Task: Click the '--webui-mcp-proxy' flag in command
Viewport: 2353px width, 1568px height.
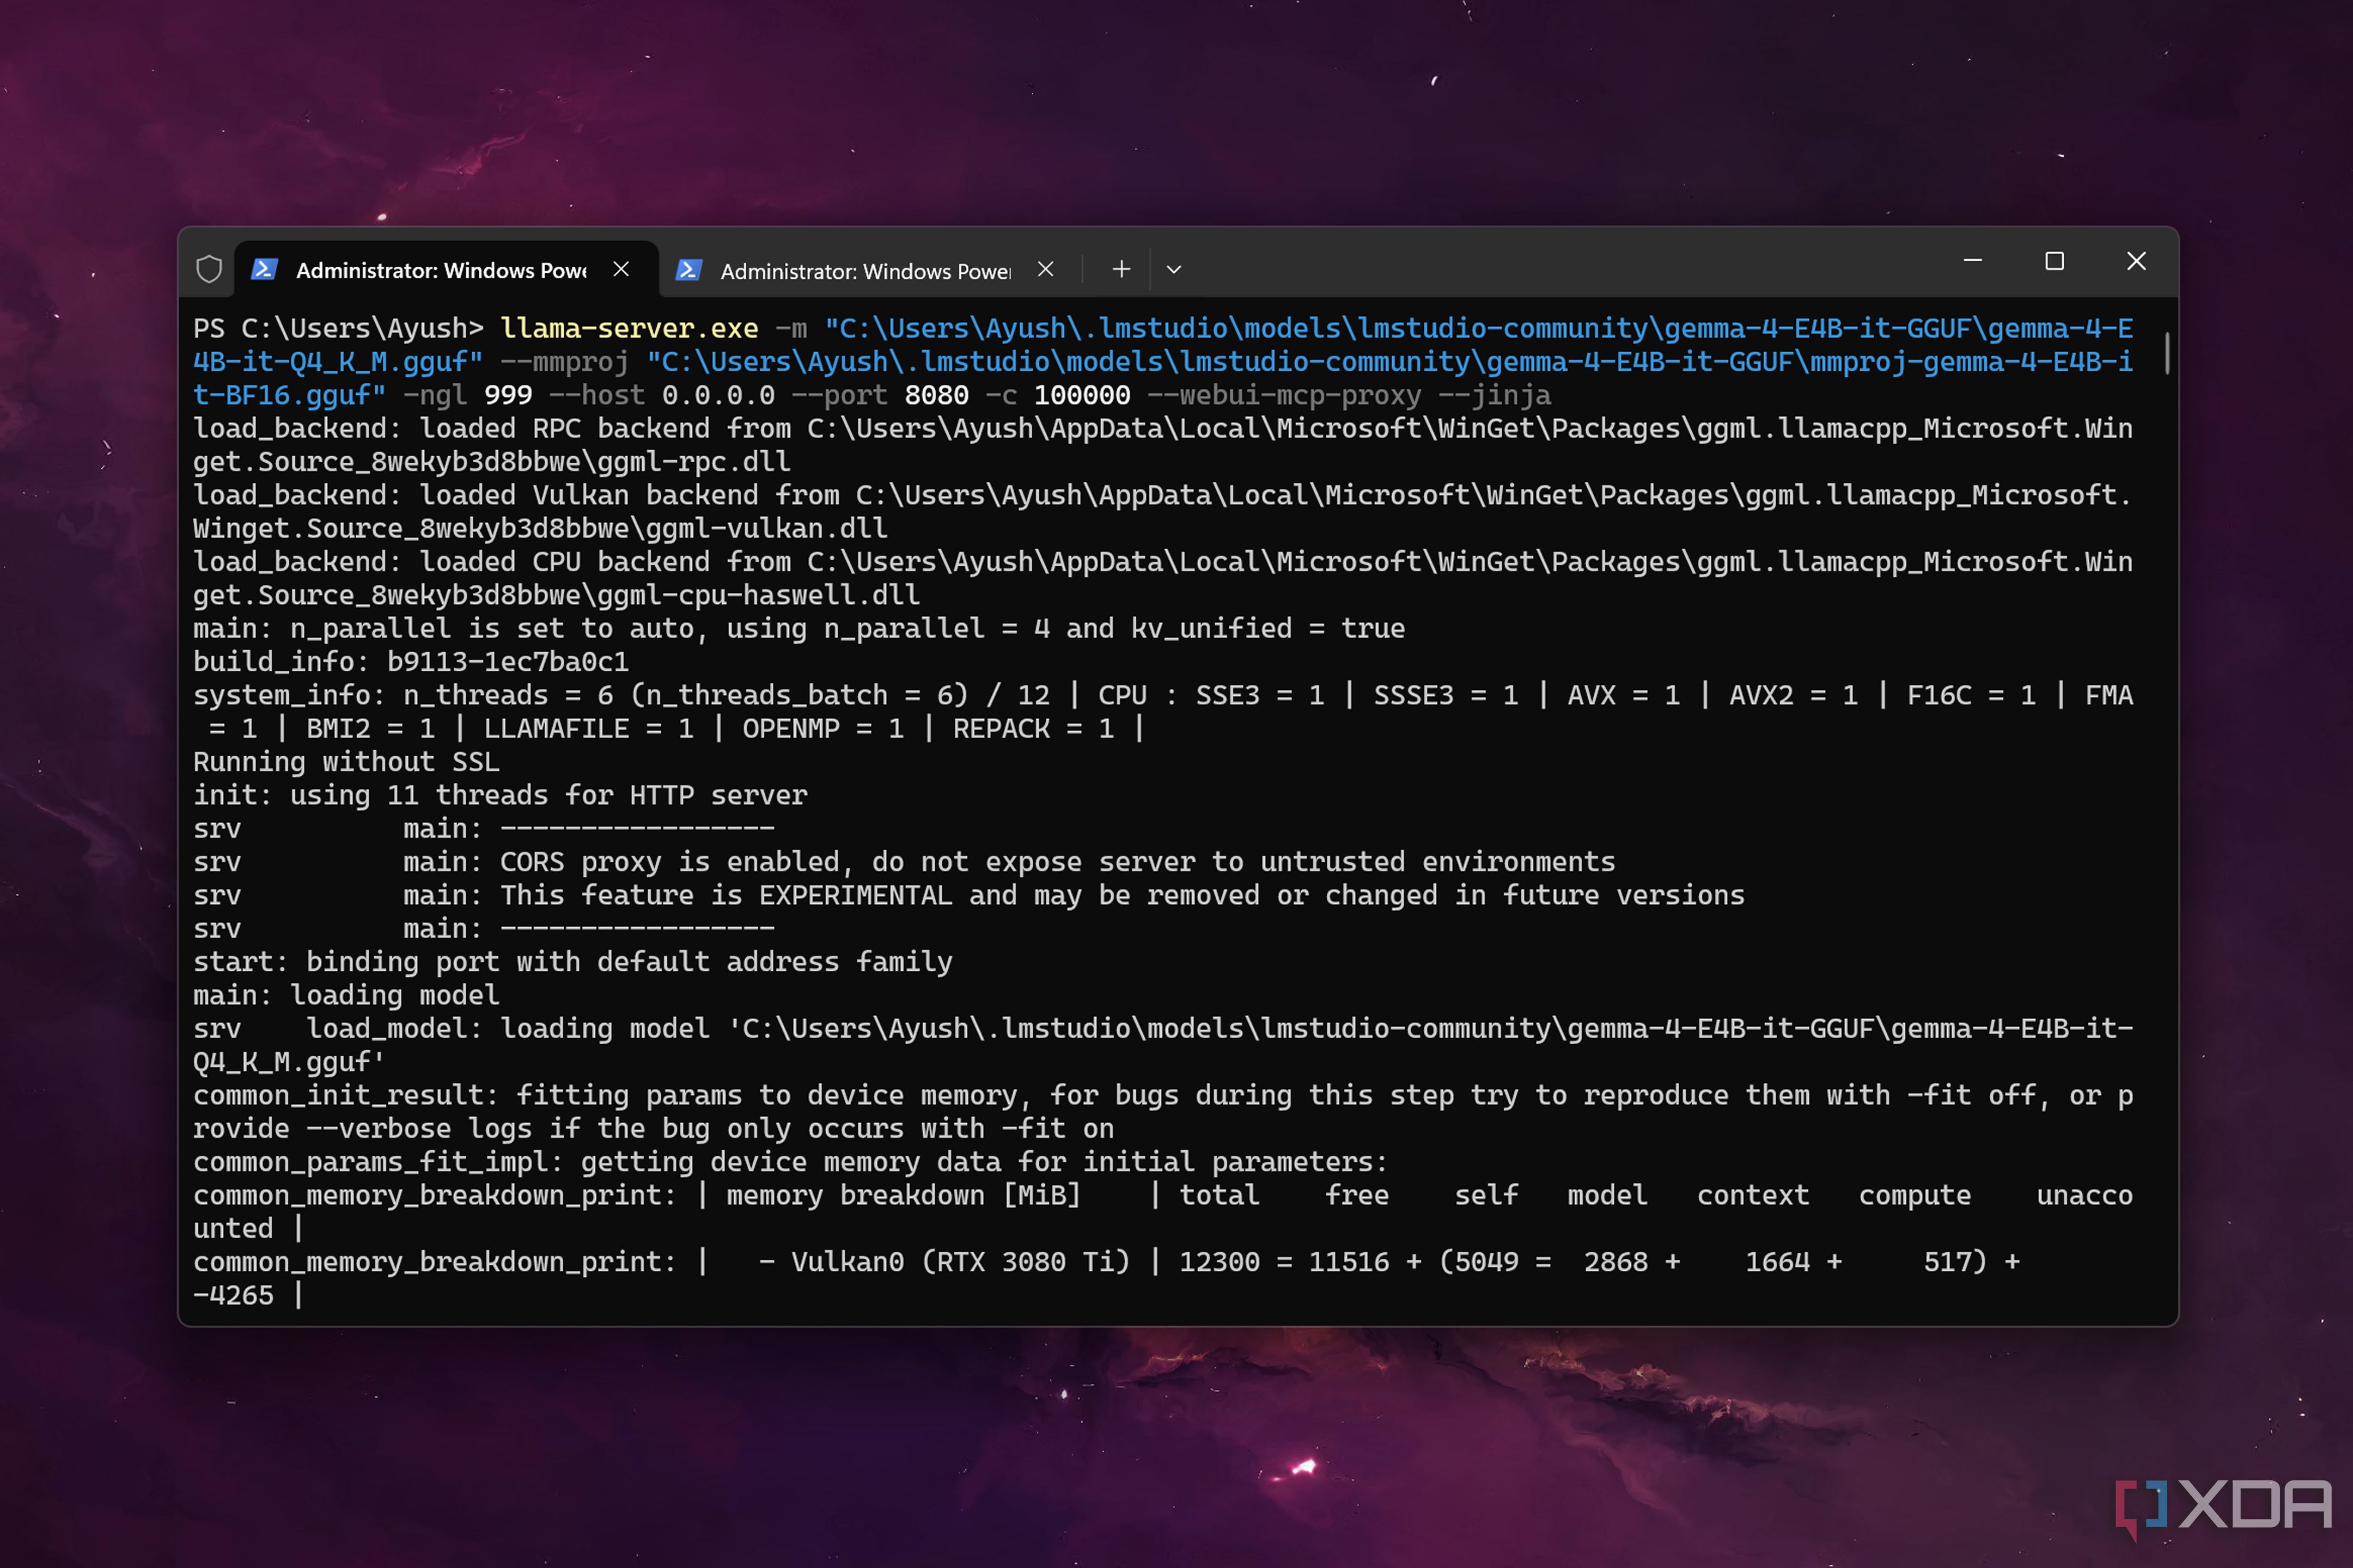Action: click(1284, 395)
